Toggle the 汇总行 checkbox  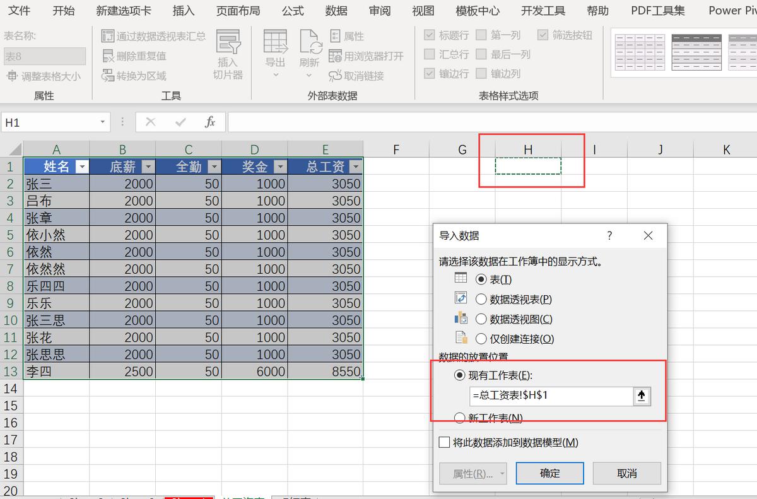click(429, 54)
